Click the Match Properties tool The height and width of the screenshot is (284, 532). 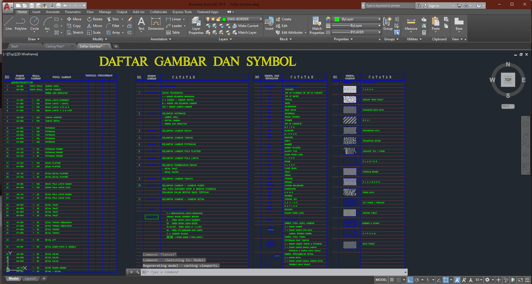317,26
